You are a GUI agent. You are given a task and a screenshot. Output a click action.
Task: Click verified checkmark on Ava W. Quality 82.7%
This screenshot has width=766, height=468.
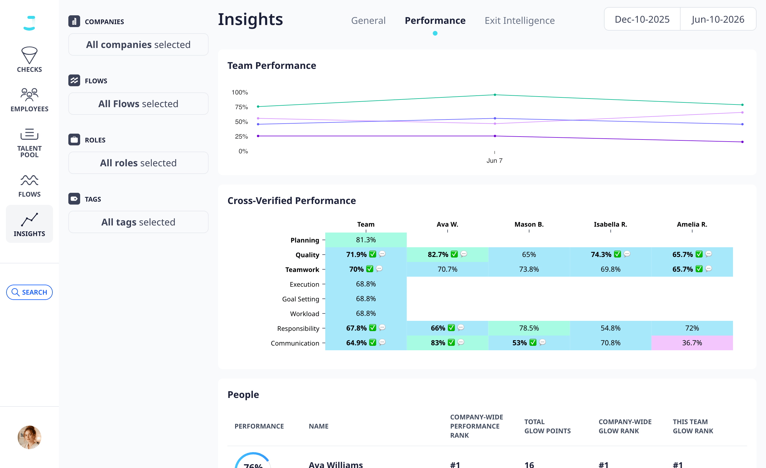454,254
